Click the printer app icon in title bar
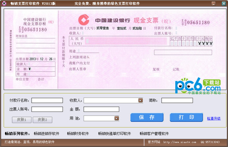This screenshot has width=228, height=147. point(4,3)
